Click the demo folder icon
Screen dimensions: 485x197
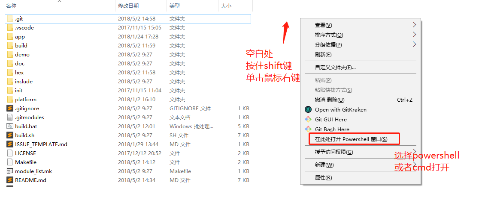click(9, 54)
